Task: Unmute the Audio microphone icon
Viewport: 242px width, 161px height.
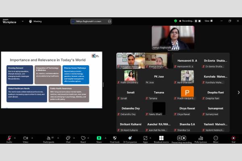Action: pos(9,138)
